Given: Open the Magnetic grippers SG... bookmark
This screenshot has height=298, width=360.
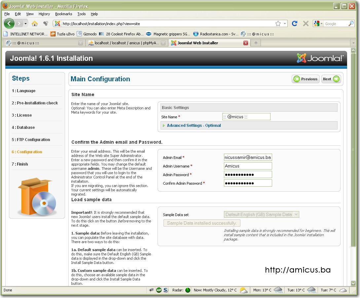Looking at the screenshot, I should click(168, 34).
